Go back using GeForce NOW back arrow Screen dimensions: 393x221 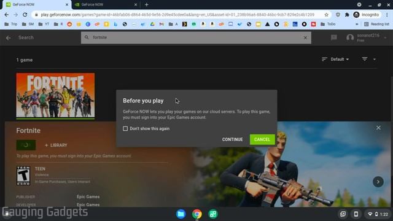(8, 37)
